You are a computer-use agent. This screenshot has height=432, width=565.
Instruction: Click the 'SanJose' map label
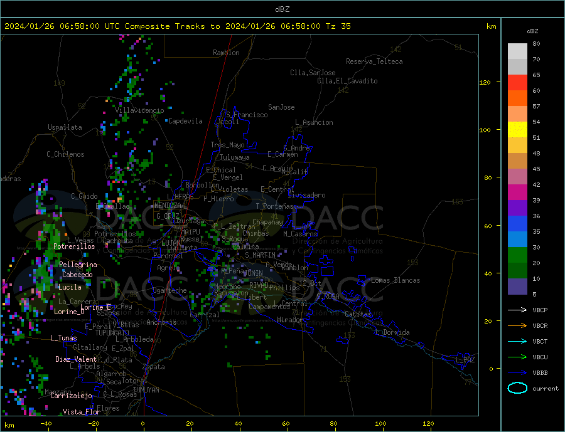point(281,107)
